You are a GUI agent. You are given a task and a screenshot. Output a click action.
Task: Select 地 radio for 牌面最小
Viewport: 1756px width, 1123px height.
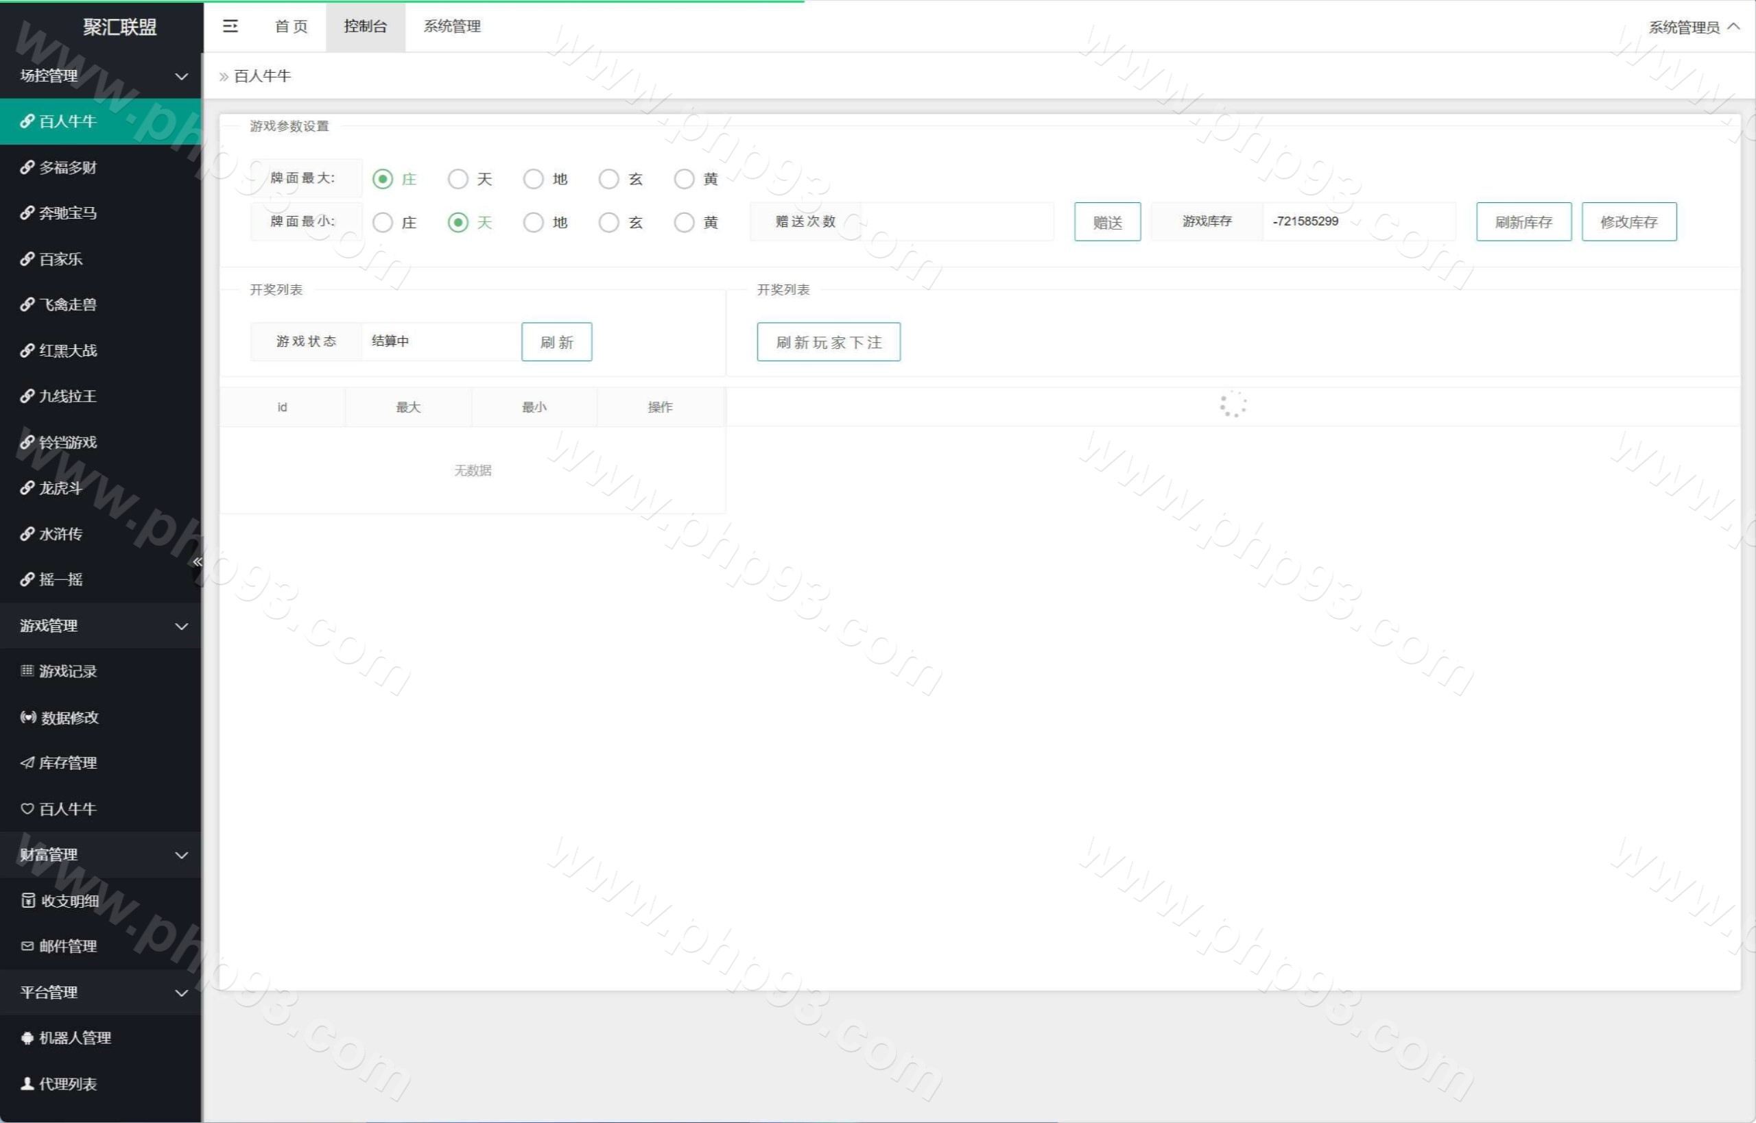[x=533, y=222]
